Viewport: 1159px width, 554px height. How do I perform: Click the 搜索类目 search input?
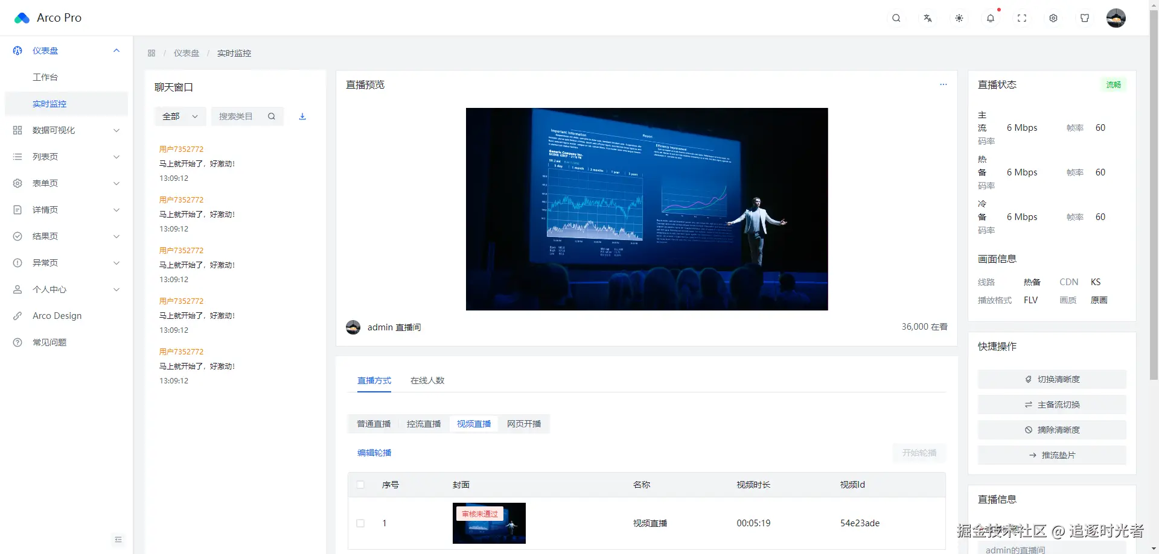pyautogui.click(x=247, y=116)
